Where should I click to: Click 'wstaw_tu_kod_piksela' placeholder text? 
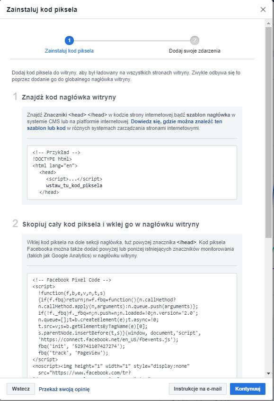[74, 185]
